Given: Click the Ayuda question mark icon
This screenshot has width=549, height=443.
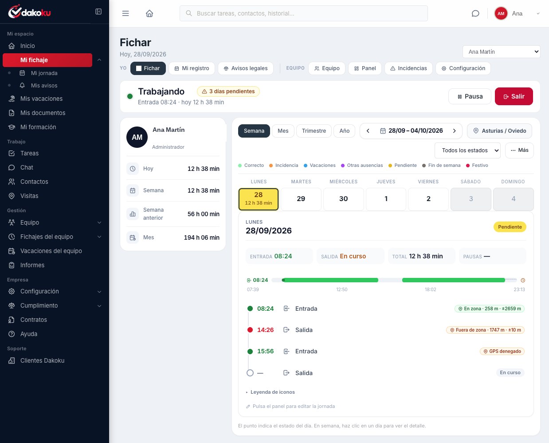Looking at the screenshot, I should tap(12, 334).
